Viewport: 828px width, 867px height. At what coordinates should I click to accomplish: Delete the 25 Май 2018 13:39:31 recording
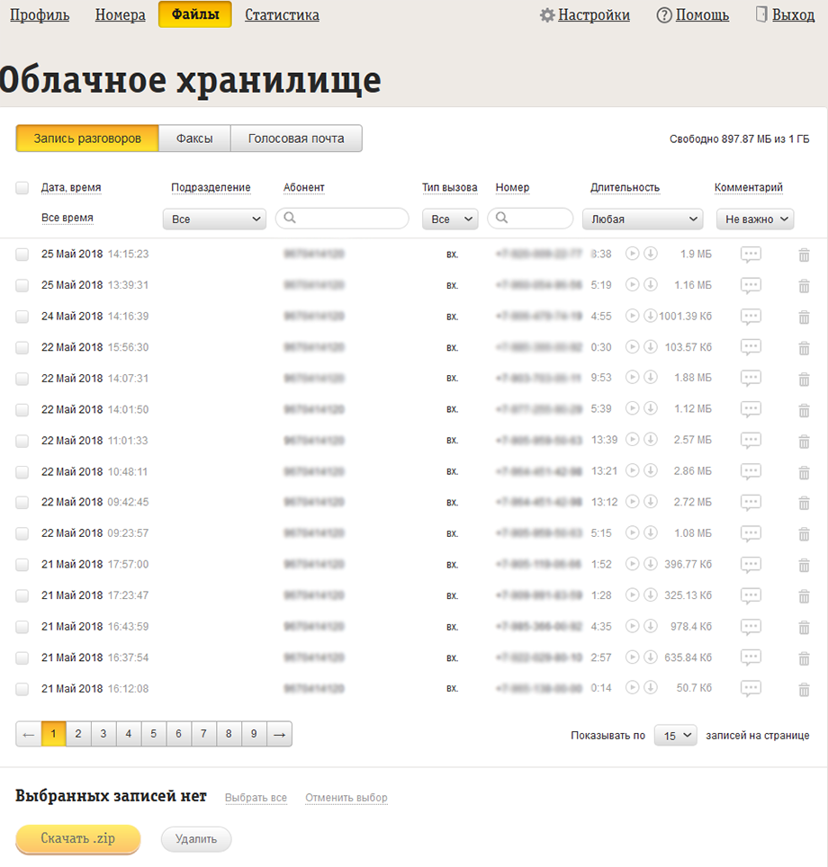pyautogui.click(x=805, y=286)
